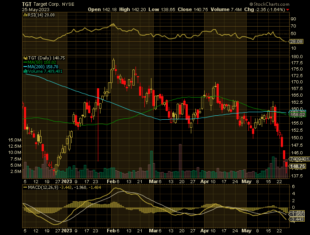Click the Feb label on the MACD date axis
Screen dimensions: 310x235
pyautogui.click(x=111, y=231)
